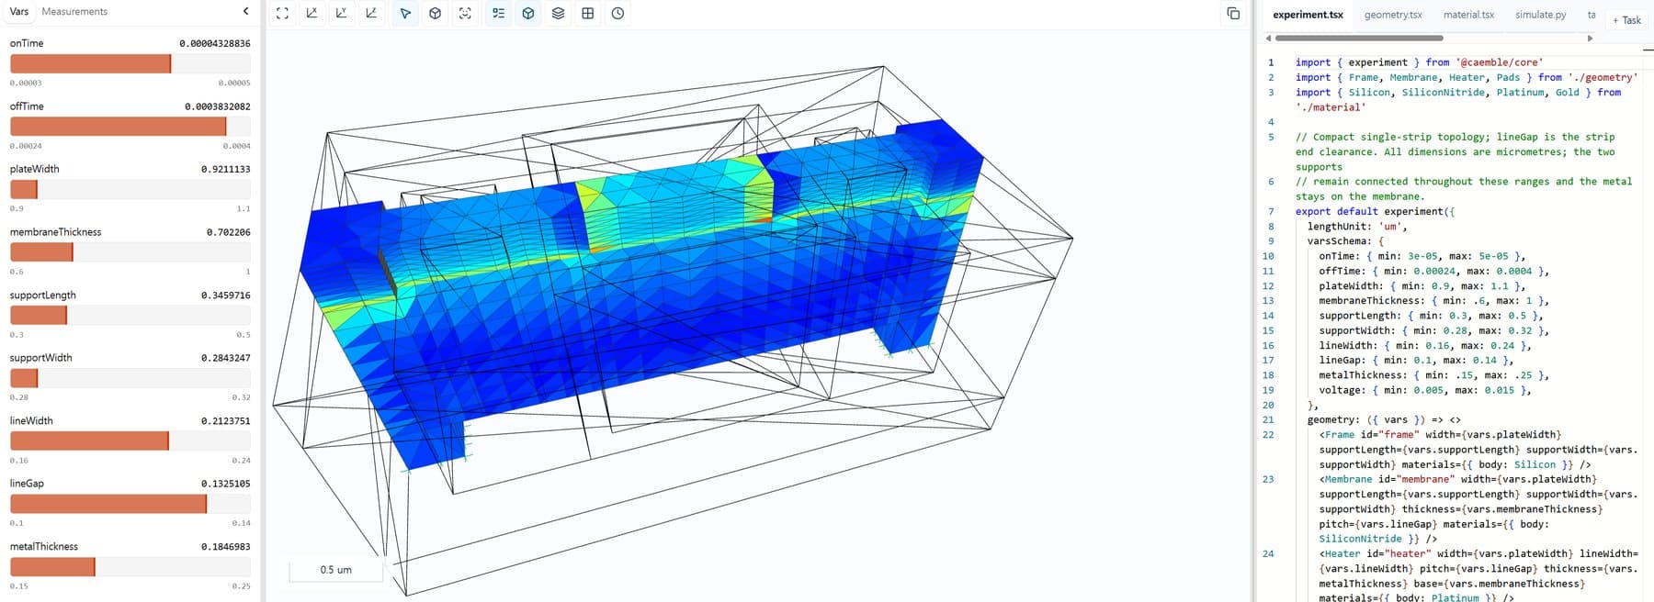Collapse the Vars side panel chevron

coord(245,11)
